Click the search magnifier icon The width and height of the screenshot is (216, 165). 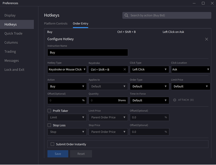(126, 16)
